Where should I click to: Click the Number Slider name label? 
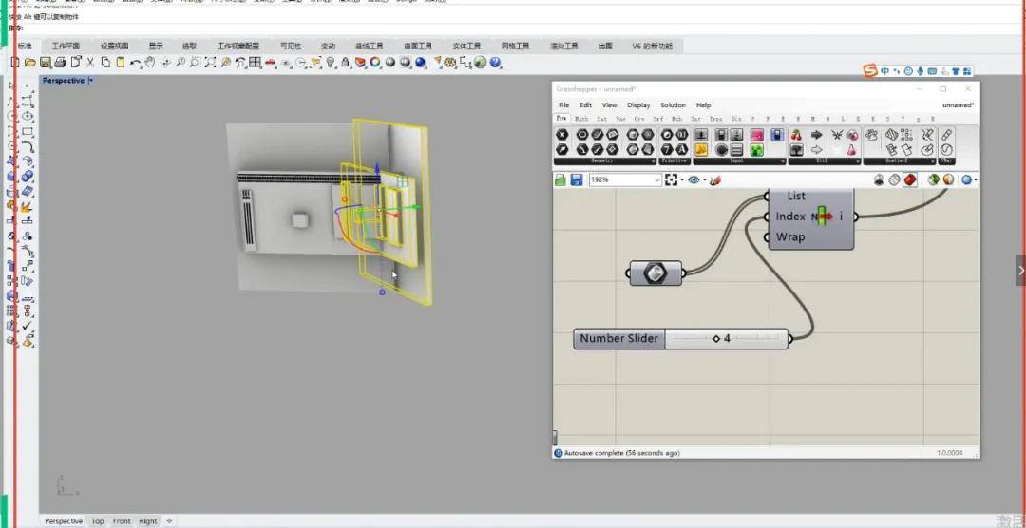click(x=619, y=339)
